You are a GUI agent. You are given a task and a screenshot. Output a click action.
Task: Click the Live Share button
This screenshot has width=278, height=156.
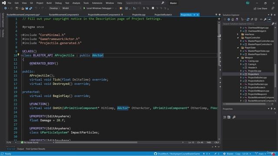pos(260,8)
